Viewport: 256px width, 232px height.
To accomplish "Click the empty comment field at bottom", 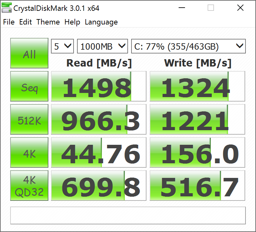I will (128, 215).
